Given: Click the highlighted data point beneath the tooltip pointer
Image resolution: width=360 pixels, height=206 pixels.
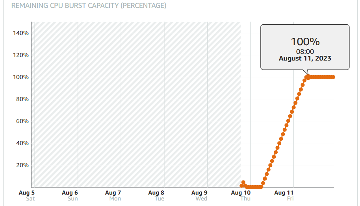Looking at the screenshot, I should 308,77.
